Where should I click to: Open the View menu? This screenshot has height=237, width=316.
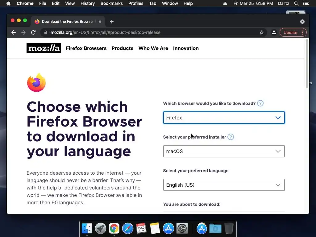(x=70, y=3)
